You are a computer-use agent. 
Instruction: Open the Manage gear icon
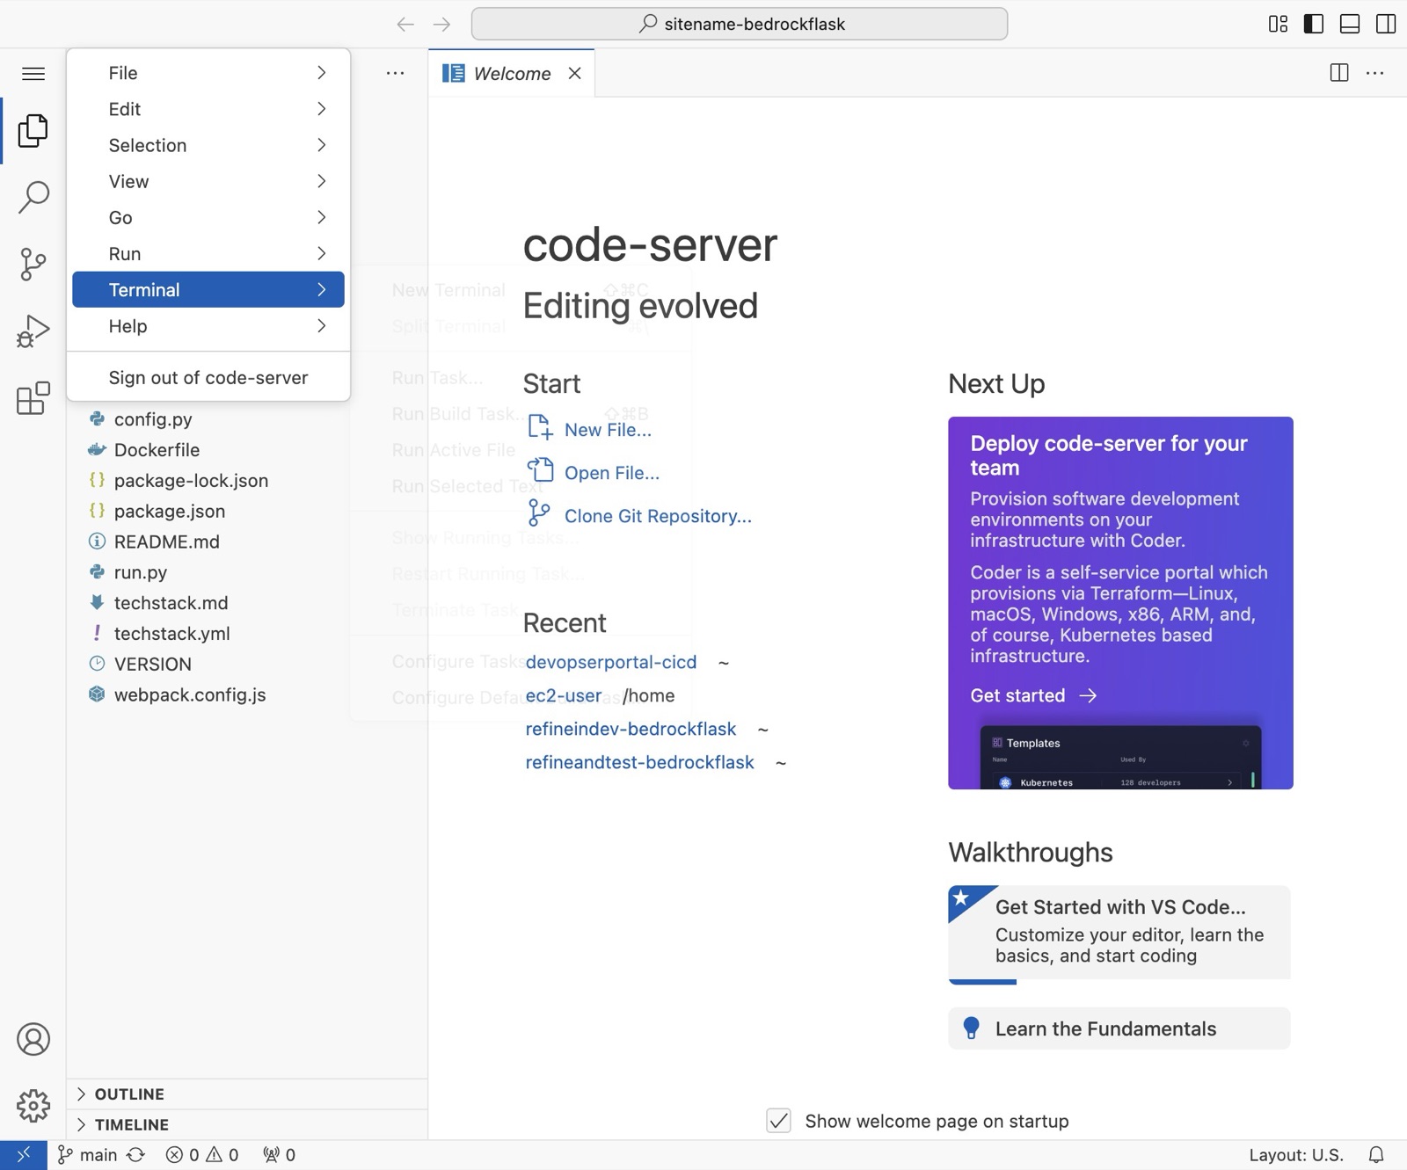[x=33, y=1106]
